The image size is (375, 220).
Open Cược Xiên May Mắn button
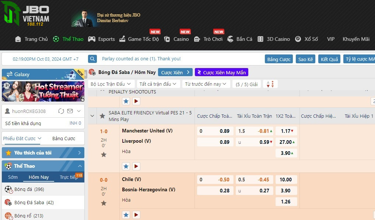tap(221, 72)
